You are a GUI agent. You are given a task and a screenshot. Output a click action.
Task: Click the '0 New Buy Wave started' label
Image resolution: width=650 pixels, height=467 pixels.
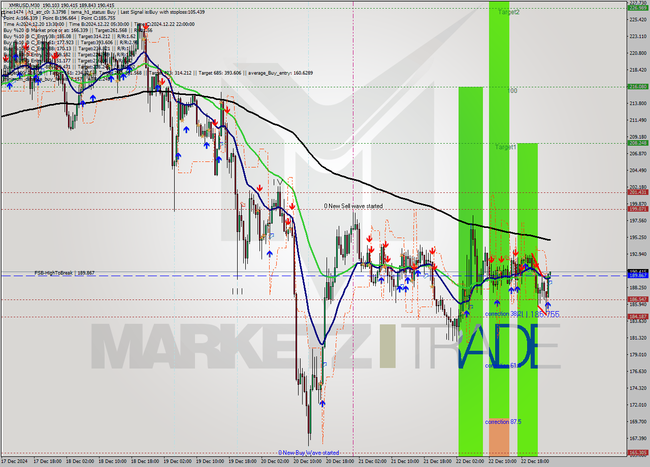pos(308,453)
